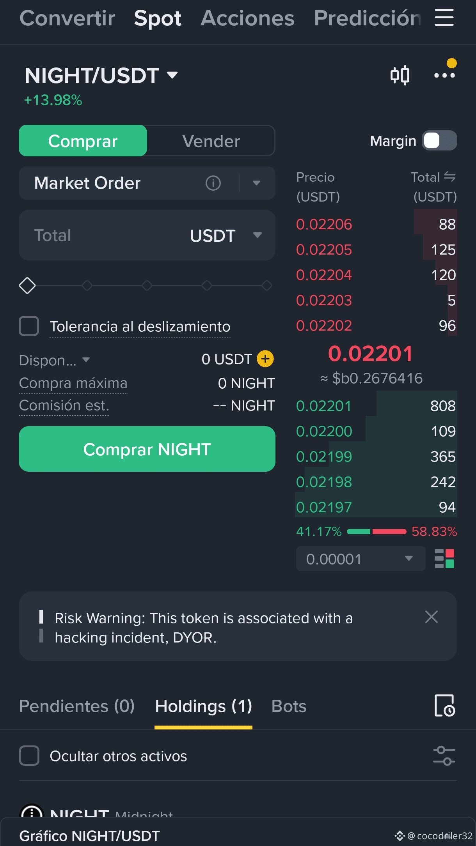Check Ocultar otros activos checkbox
The width and height of the screenshot is (476, 846).
point(29,756)
